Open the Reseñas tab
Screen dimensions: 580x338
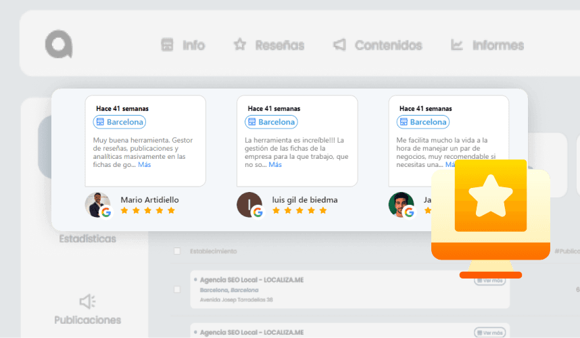pos(269,45)
